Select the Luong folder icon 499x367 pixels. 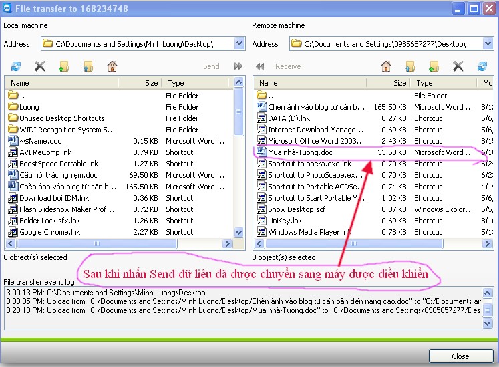point(13,106)
